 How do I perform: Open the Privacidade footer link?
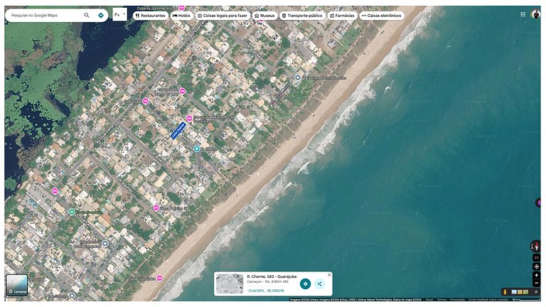[458, 299]
